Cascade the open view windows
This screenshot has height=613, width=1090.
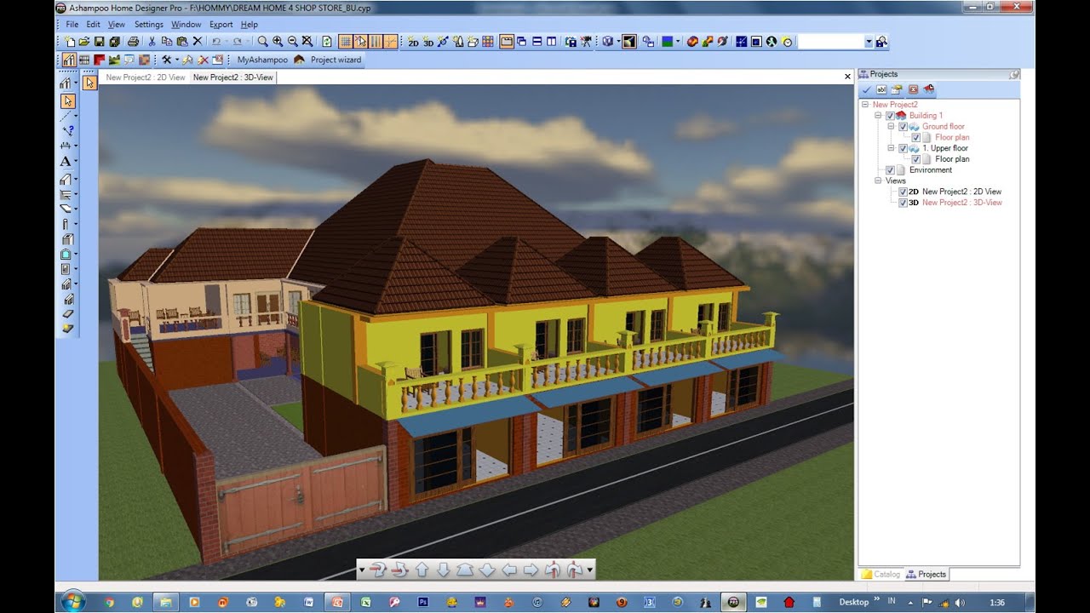coord(521,41)
